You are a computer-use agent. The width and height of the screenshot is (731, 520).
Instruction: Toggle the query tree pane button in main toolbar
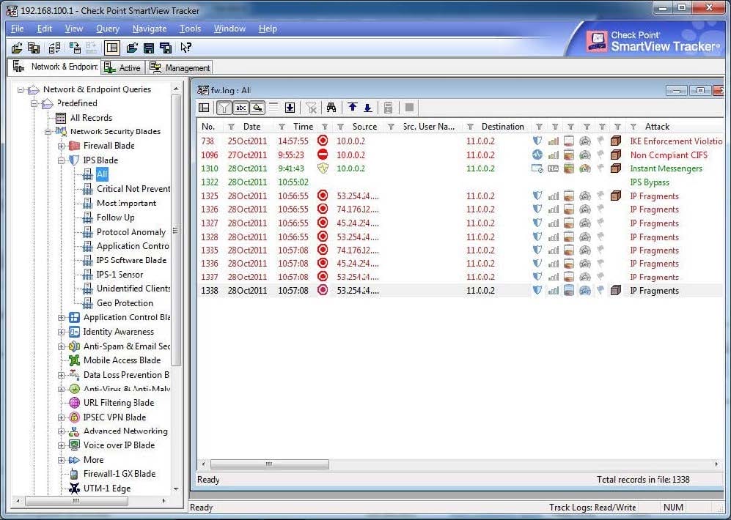tap(111, 48)
